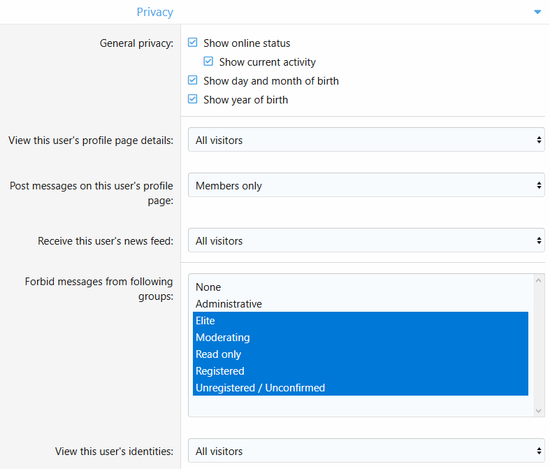Click scroll down arrow of groups list
The image size is (550, 469).
tap(538, 411)
